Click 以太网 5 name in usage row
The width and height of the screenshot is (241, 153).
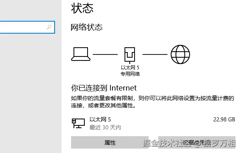pyautogui.click(x=100, y=119)
